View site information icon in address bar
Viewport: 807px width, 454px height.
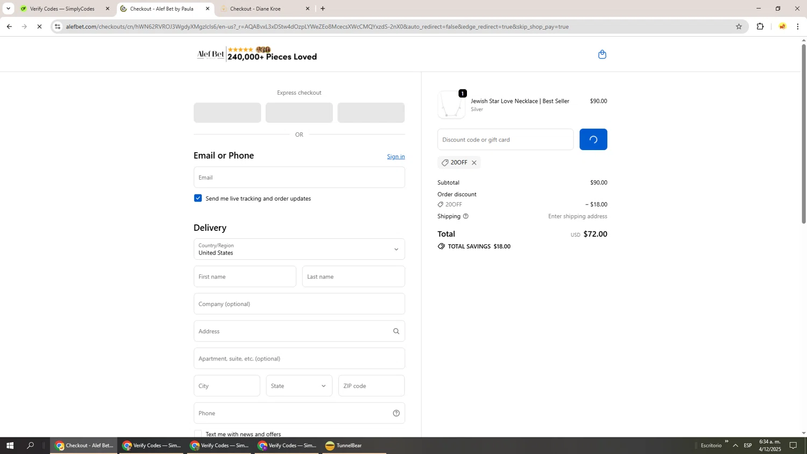(58, 26)
